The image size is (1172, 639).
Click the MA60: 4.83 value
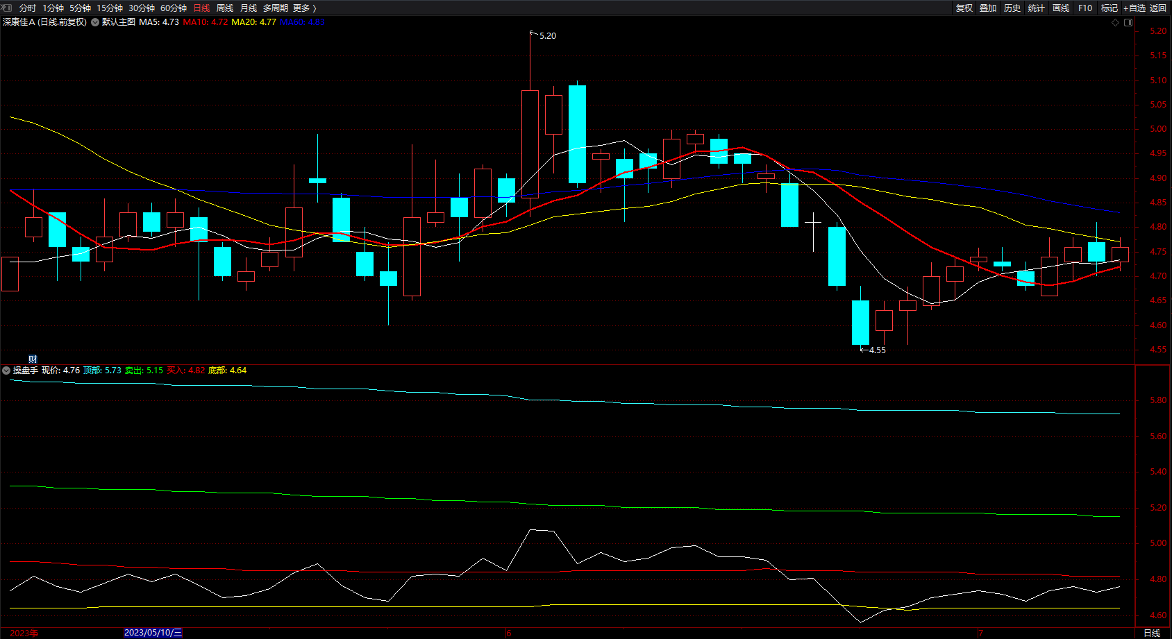(x=303, y=22)
